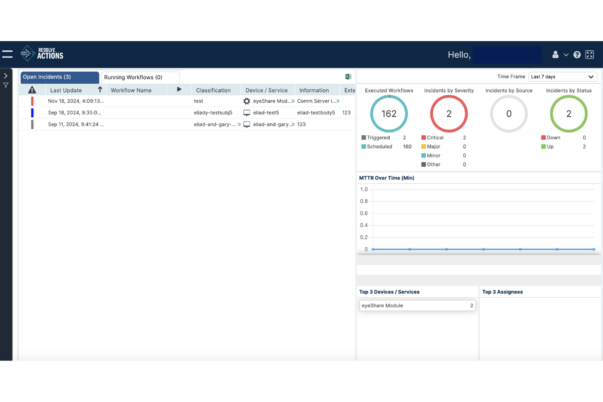Expand the left side panel arrow
Screen dimensions: 603x402
point(6,76)
